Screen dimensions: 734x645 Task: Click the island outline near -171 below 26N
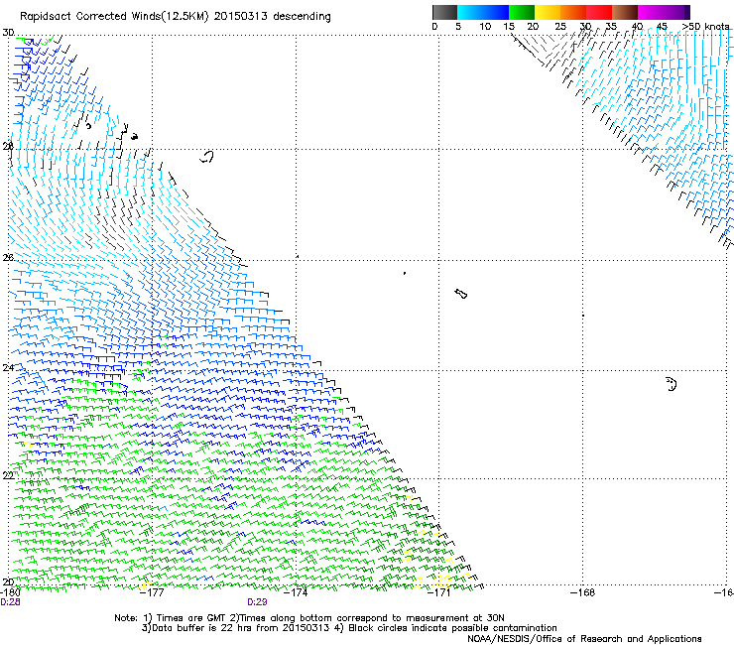click(x=460, y=294)
